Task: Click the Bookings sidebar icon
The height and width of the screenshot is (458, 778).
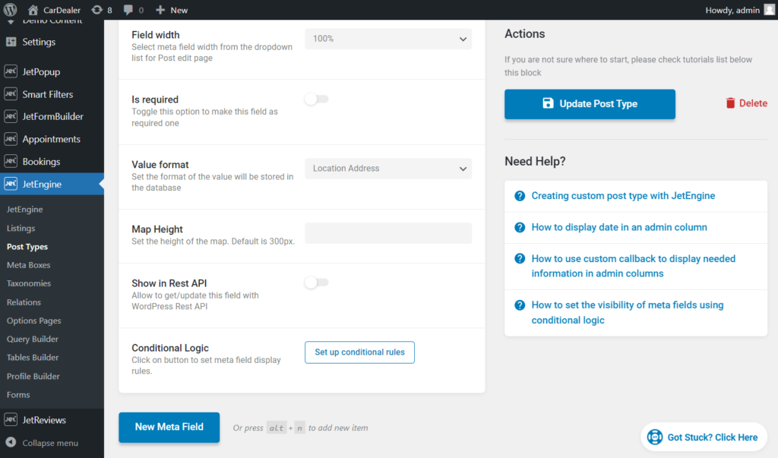Action: (x=11, y=161)
